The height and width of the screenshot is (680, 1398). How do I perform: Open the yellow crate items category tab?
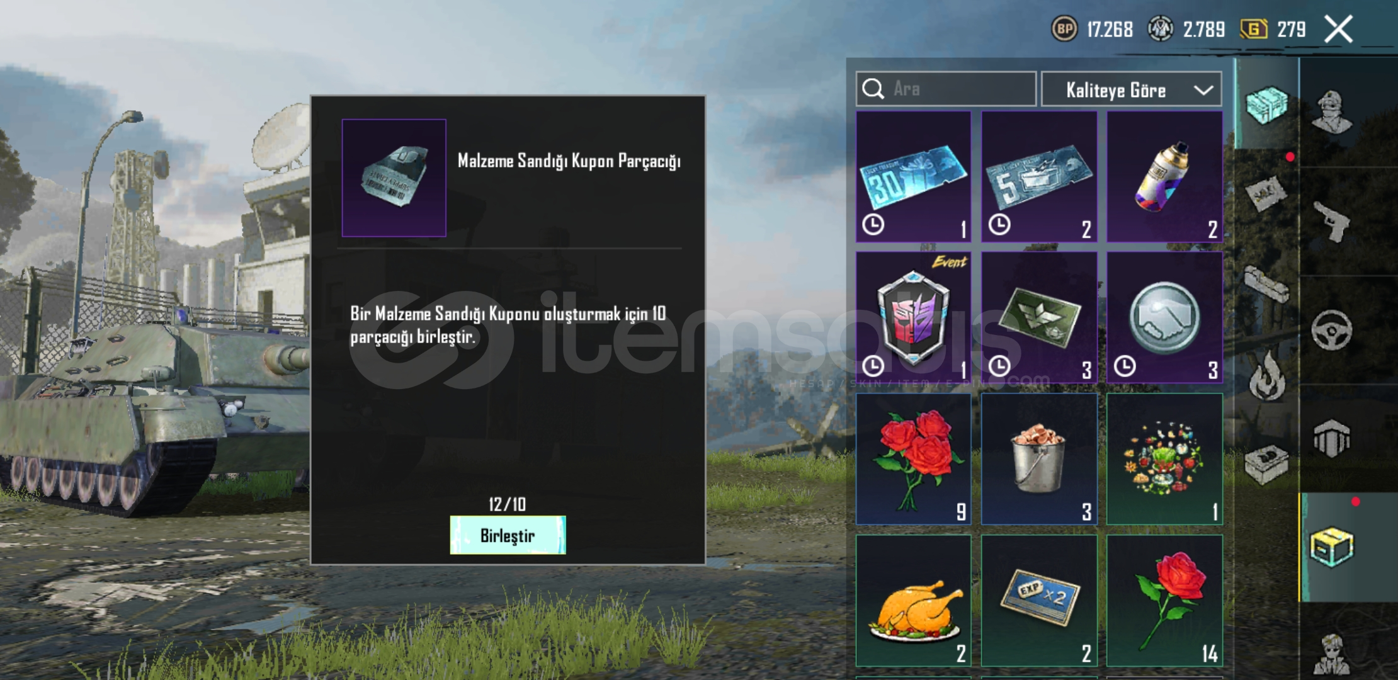point(1331,547)
